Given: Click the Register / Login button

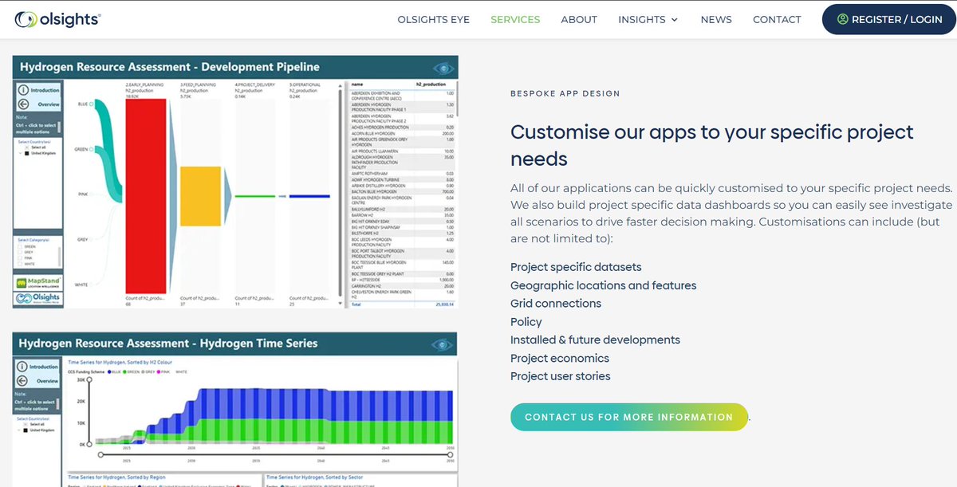Looking at the screenshot, I should pos(889,19).
